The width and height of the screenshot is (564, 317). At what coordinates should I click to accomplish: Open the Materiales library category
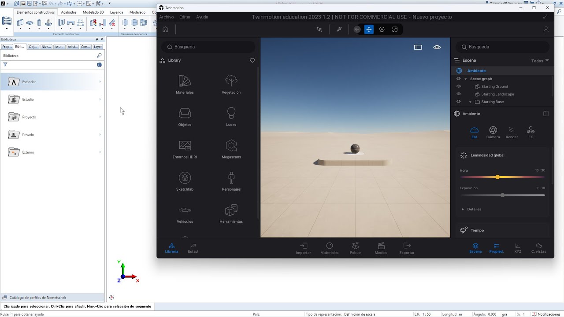point(185,85)
